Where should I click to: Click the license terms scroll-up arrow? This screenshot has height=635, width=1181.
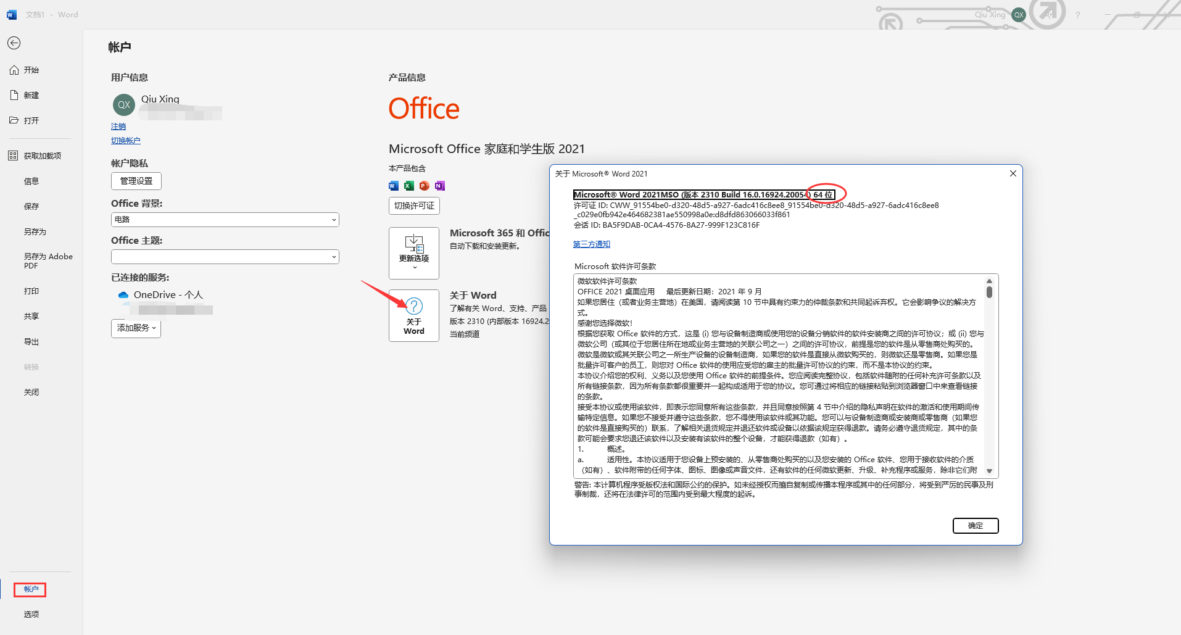pyautogui.click(x=989, y=281)
